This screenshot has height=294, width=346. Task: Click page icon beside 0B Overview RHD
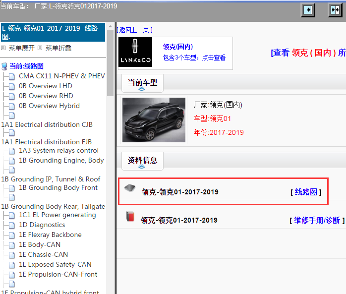(12, 96)
